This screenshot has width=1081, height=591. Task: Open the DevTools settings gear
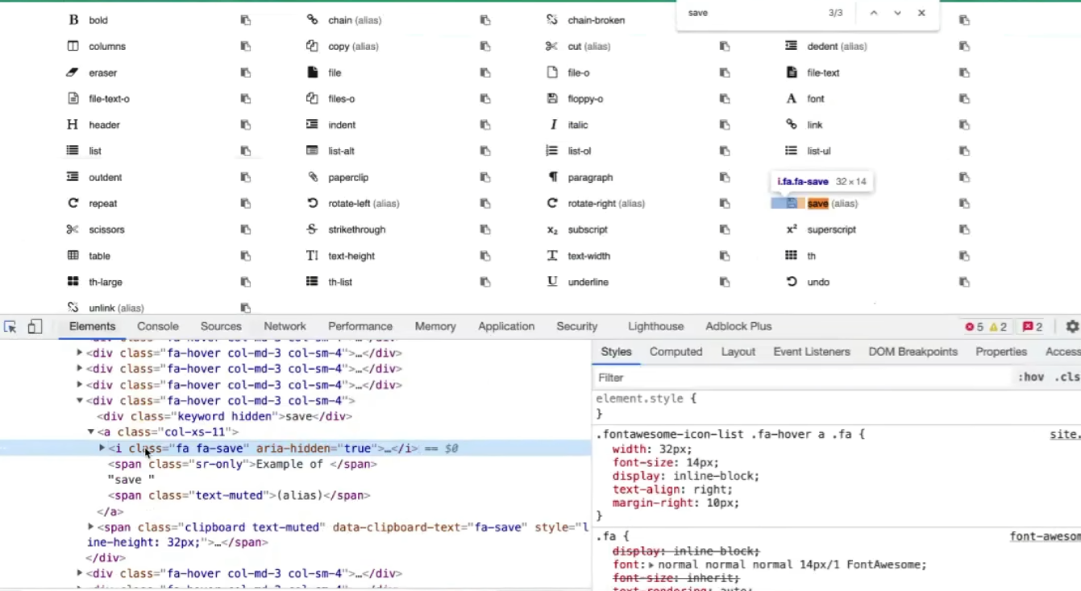pos(1072,326)
